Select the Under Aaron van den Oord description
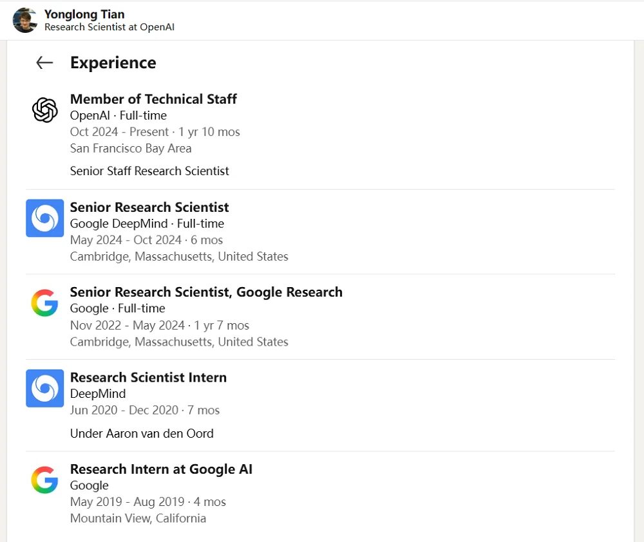Image resolution: width=644 pixels, height=542 pixels. [142, 433]
